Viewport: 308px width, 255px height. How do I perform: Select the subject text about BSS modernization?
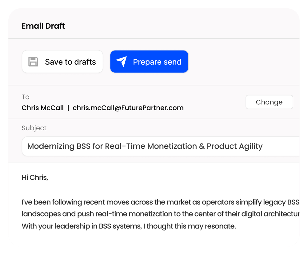(x=145, y=146)
